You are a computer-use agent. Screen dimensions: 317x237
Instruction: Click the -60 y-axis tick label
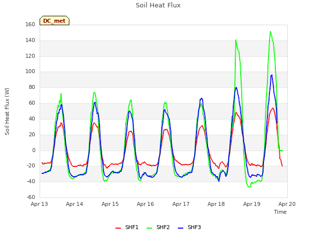click(31, 197)
